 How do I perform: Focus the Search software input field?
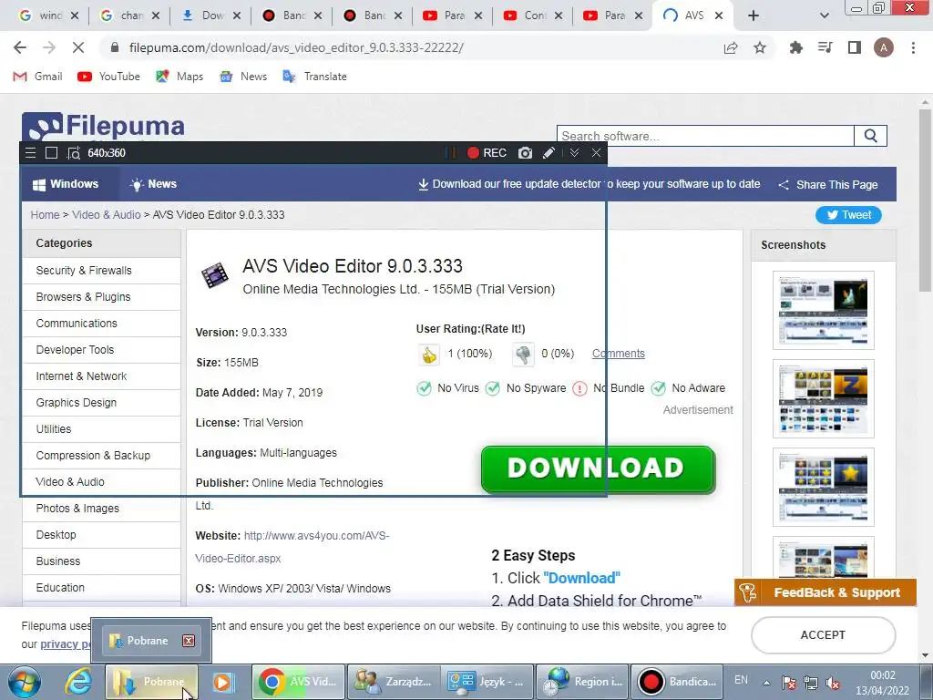[x=705, y=136]
